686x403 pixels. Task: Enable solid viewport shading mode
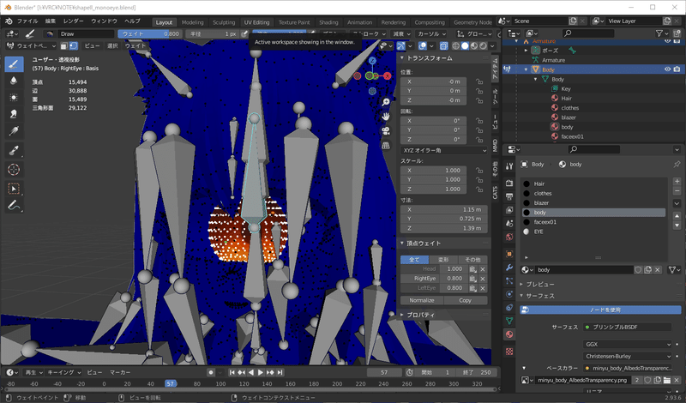pyautogui.click(x=465, y=45)
